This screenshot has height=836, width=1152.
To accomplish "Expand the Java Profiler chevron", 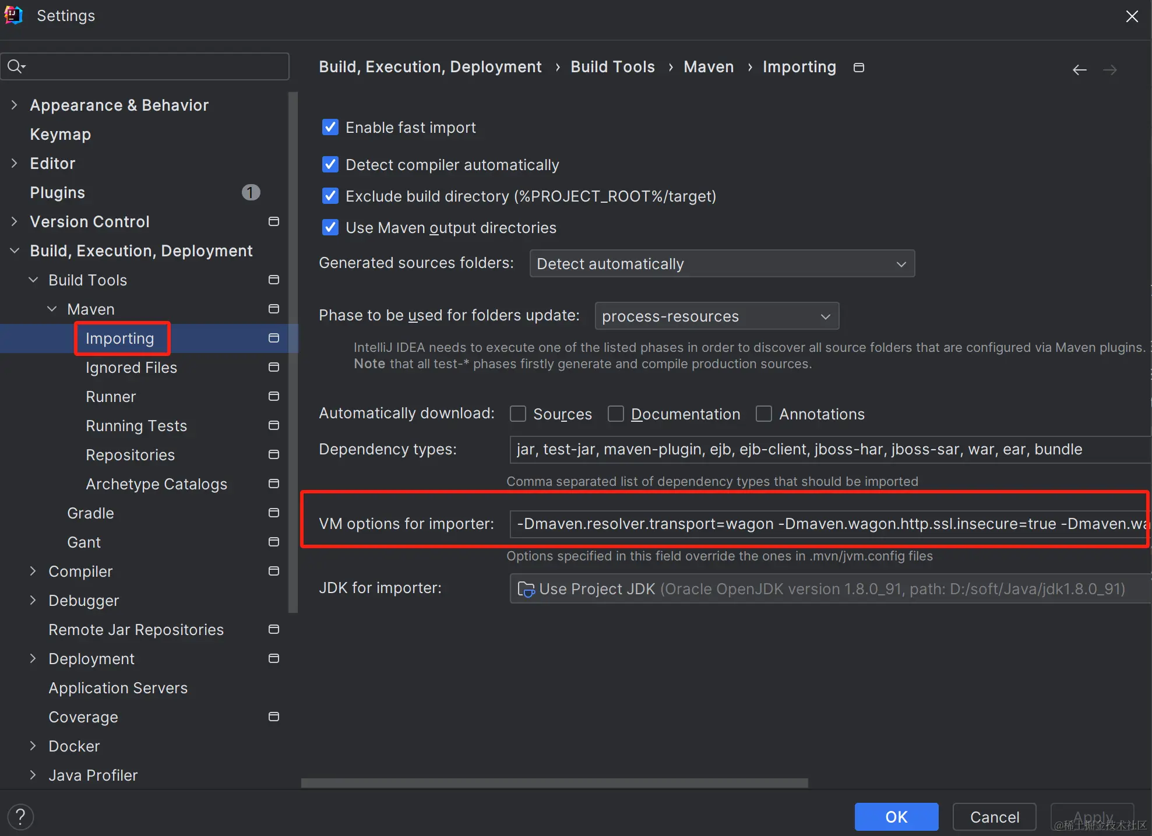I will (33, 775).
